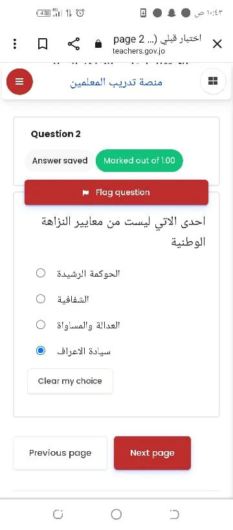Image resolution: width=233 pixels, height=530 pixels.
Task: Open the red hamburger menu
Action: tap(19, 81)
